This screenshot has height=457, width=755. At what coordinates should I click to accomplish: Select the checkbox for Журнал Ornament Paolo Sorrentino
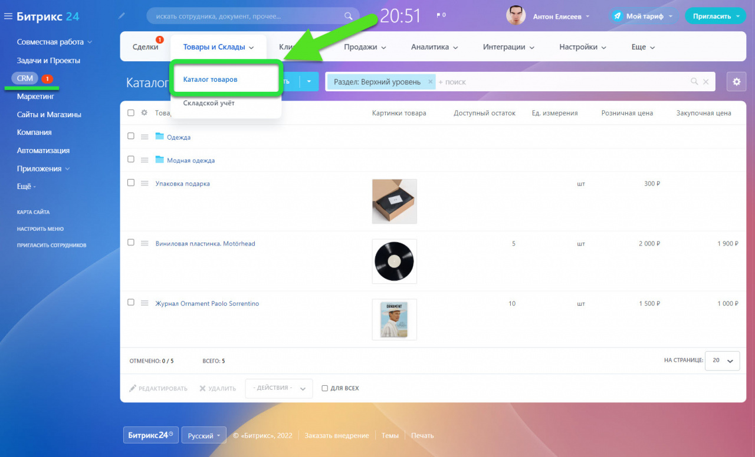[131, 303]
